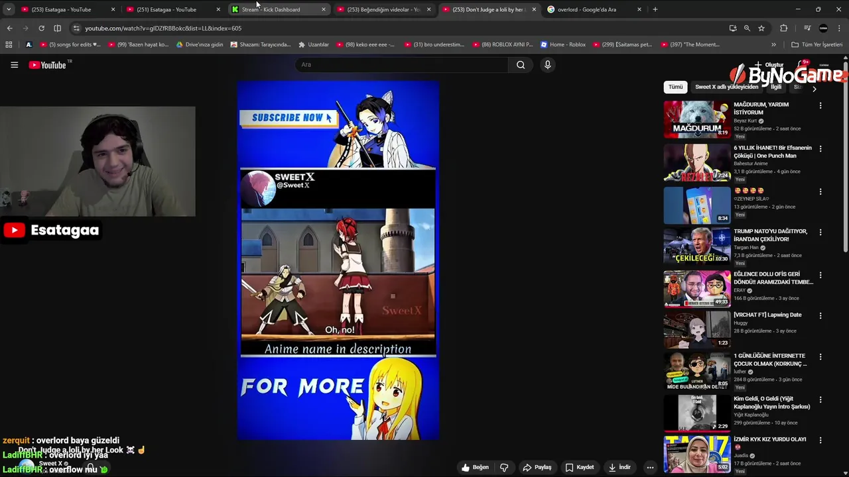Screen dimensions: 849x477
Task: Share the video using Paylaş
Action: point(537,467)
